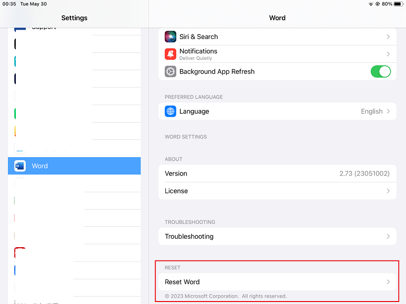Tap the orientation lock icon in status bar
This screenshot has height=304, width=406.
coord(377,4)
